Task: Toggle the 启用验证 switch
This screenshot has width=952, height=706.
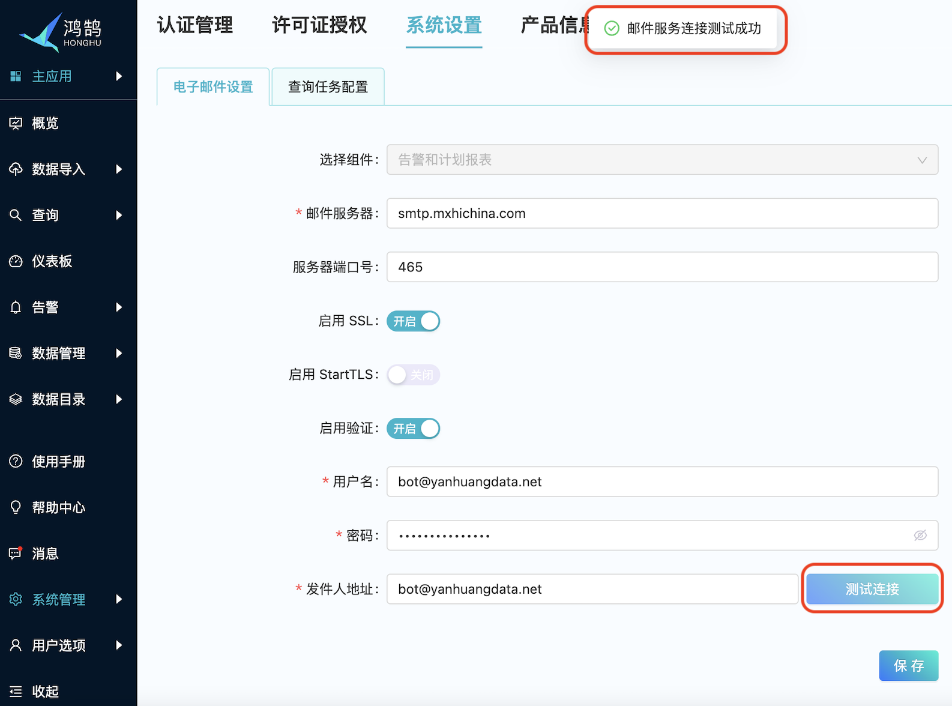Action: tap(413, 429)
